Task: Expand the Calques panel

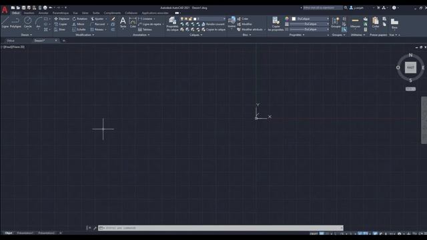Action: click(195, 35)
